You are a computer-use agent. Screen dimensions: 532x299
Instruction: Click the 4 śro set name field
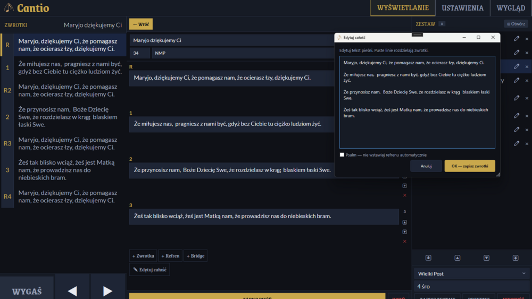[471, 286]
